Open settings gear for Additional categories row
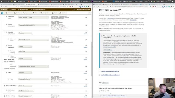 [x=86, y=66]
